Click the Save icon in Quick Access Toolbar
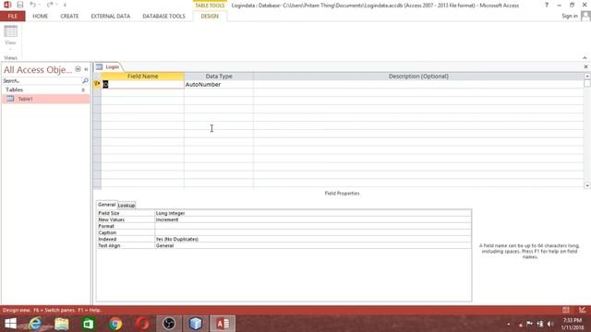Viewport: 591px width, 332px height. pyautogui.click(x=20, y=5)
